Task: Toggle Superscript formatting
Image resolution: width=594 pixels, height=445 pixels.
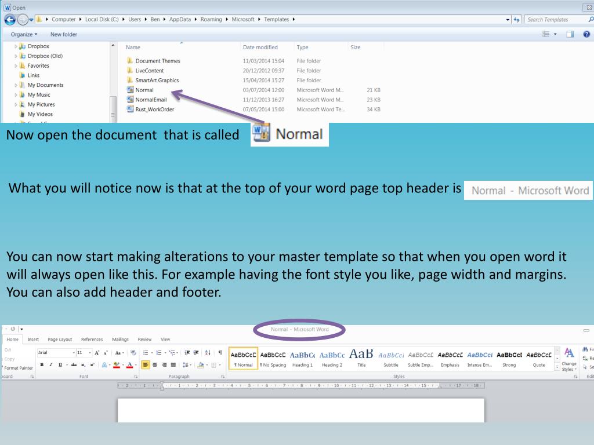Action: (92, 365)
